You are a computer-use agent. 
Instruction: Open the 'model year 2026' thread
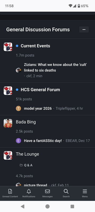[x=38, y=108]
